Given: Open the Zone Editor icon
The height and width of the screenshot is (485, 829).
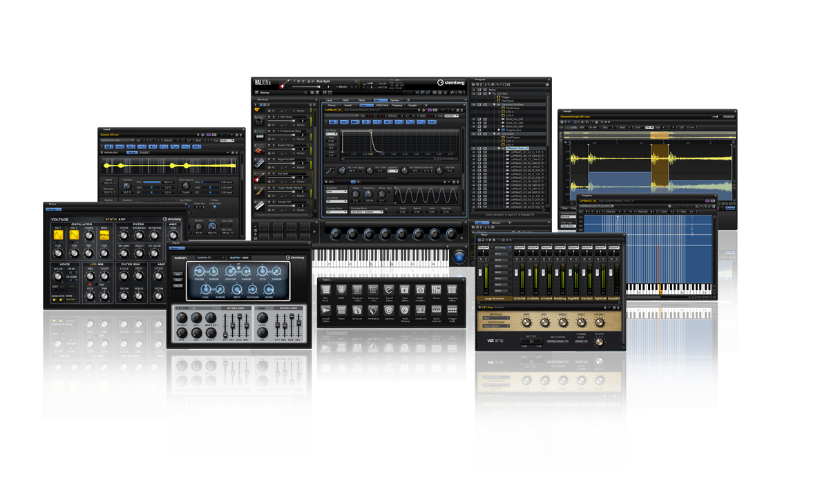Looking at the screenshot, I should point(405,289).
